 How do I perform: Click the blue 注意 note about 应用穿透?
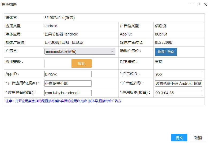[x=63, y=101]
